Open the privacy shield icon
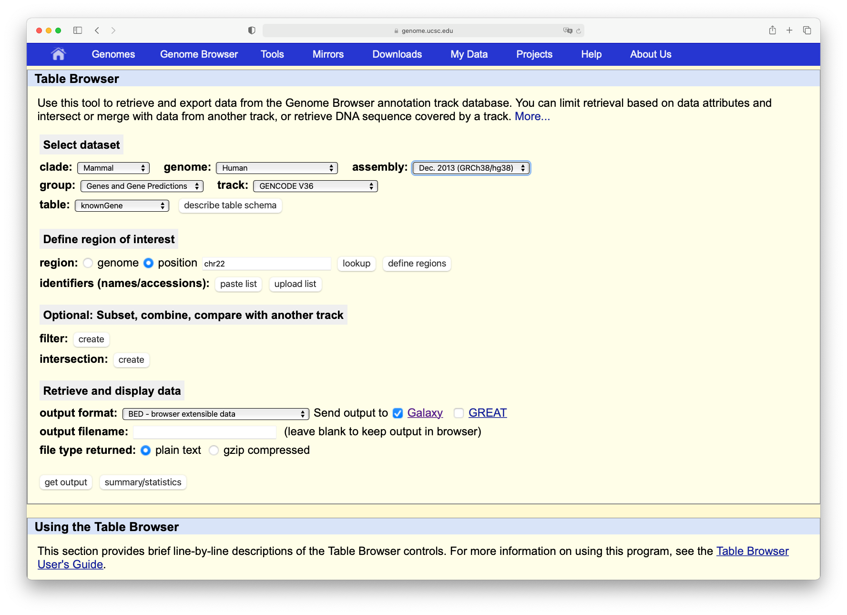The height and width of the screenshot is (615, 847). pos(252,31)
